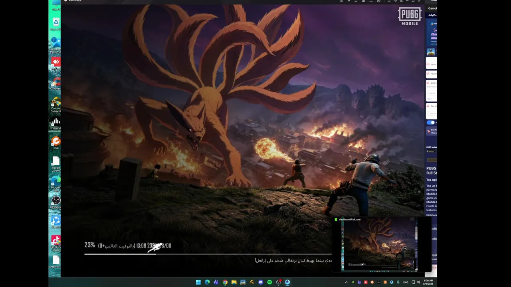Switch to OBS Studio on the taskbar

coord(279,282)
